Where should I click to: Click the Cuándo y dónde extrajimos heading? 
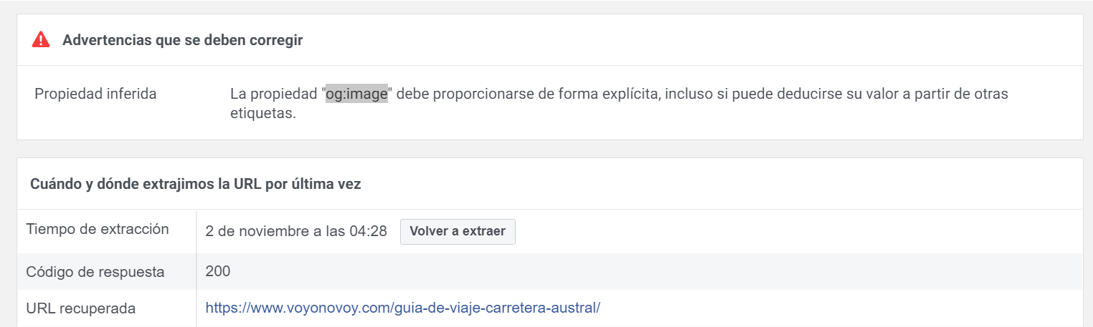pyautogui.click(x=195, y=184)
